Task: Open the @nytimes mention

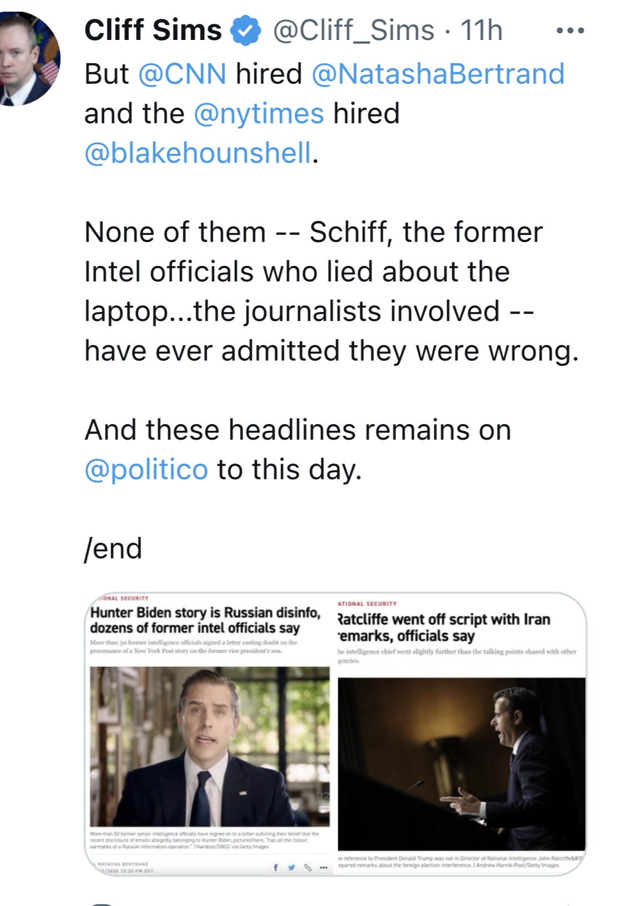Action: pyautogui.click(x=259, y=114)
